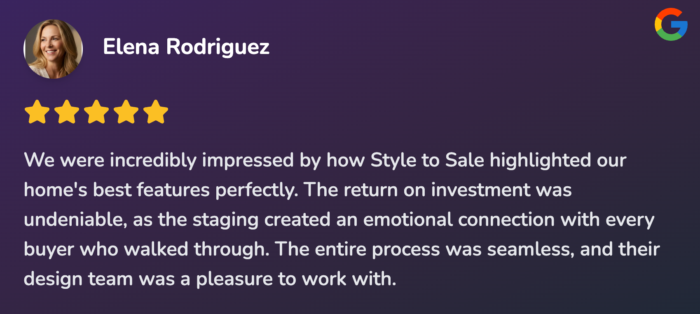Click the Google logo icon
Screen dimensions: 700x314
671,24
